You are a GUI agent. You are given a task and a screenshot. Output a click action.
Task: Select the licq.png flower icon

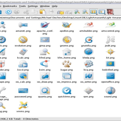coord(89,64)
